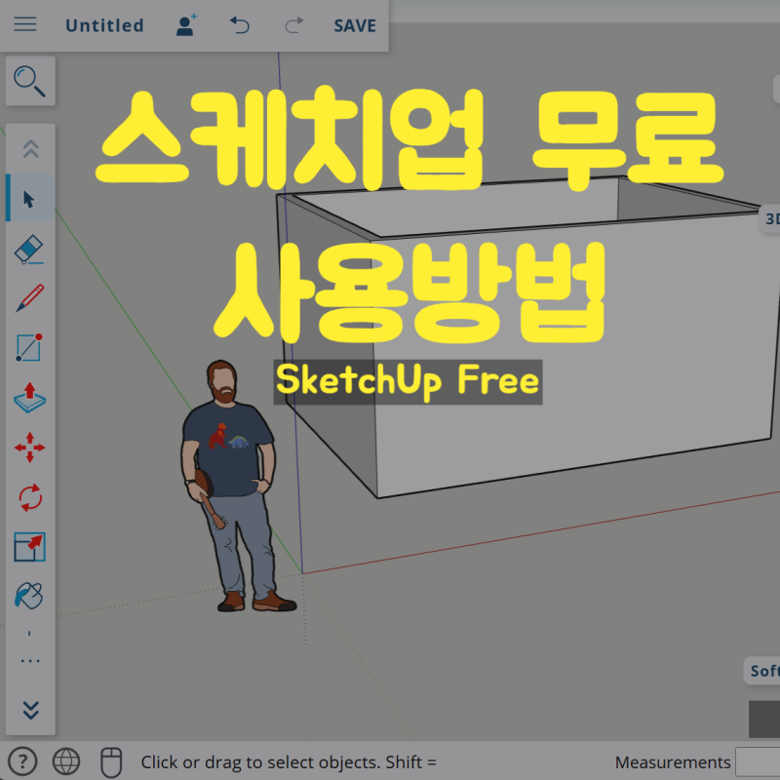Viewport: 780px width, 780px height.
Task: Choose the Scale tool
Action: click(30, 547)
